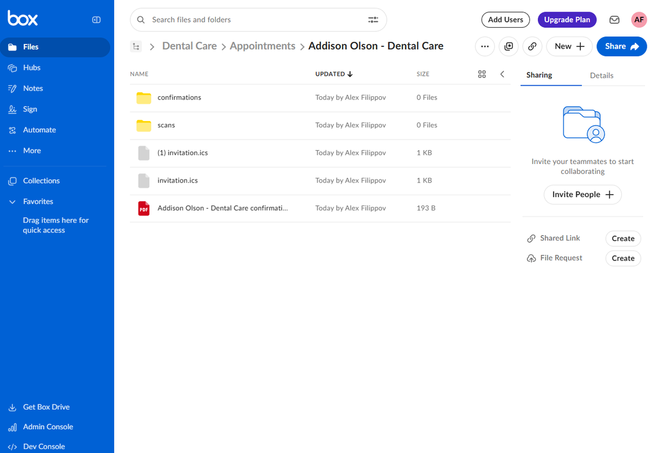Click the Shared Link chain icon

[x=532, y=239]
